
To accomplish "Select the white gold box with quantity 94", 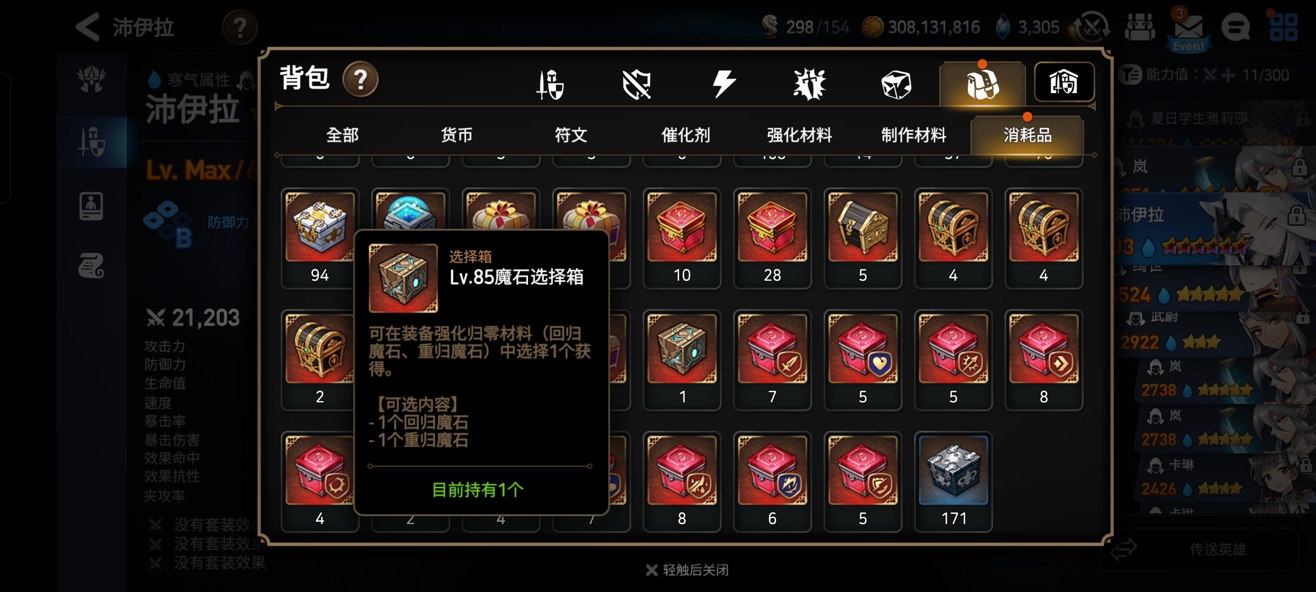I will click(x=320, y=238).
